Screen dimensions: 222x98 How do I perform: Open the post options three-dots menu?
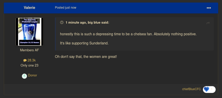209,8
